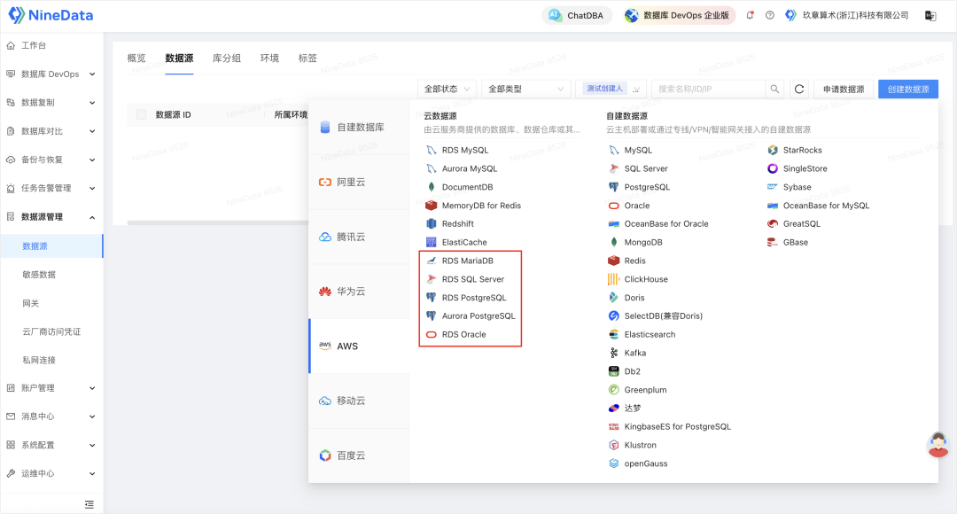The width and height of the screenshot is (957, 514).
Task: Open the ChatDBA assistant
Action: (576, 16)
